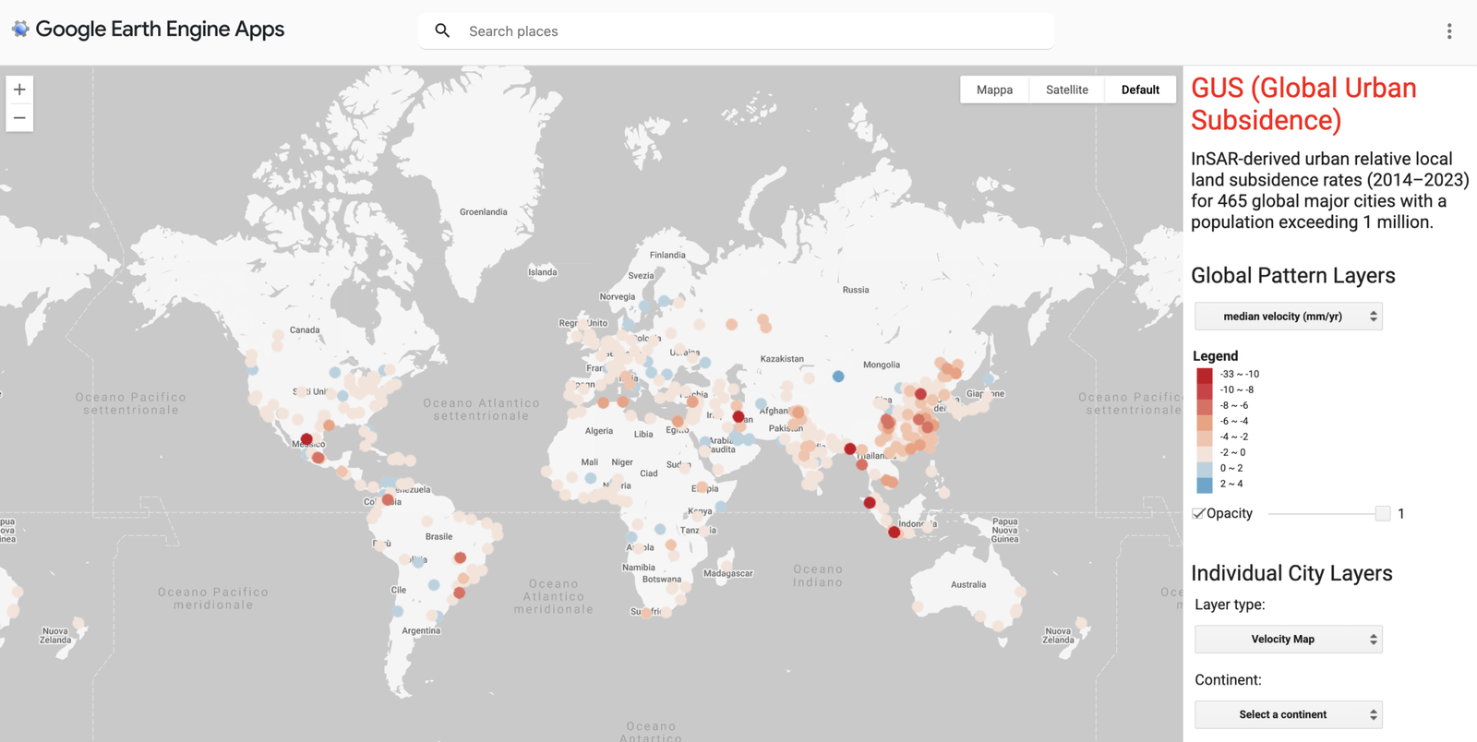Viewport: 1477px width, 742px height.
Task: Click the Individual City Layers heading
Action: tap(1291, 573)
